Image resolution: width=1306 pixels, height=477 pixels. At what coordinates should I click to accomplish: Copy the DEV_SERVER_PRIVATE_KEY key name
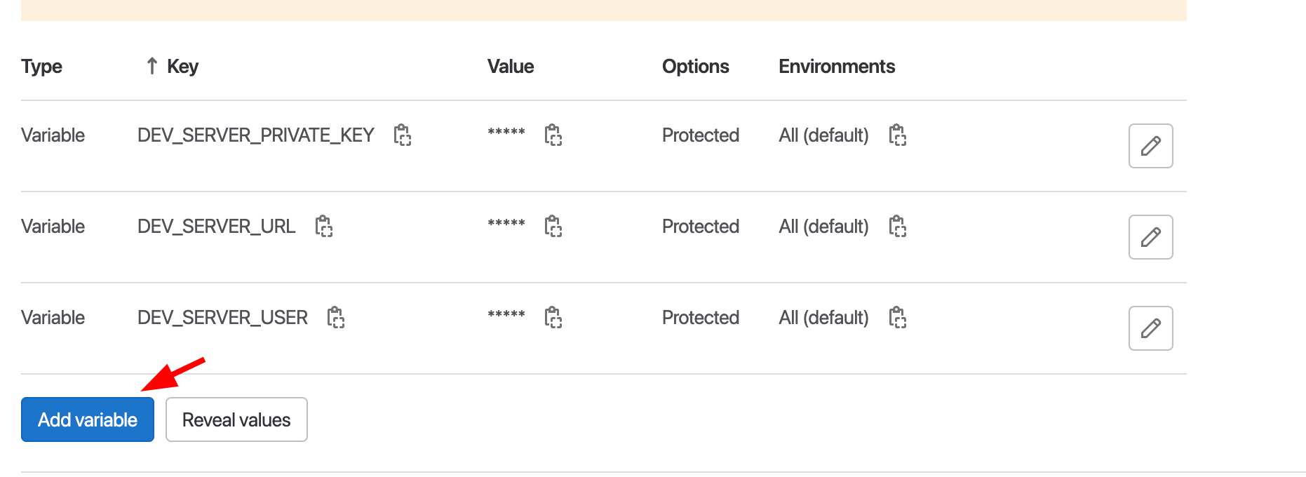click(x=402, y=135)
